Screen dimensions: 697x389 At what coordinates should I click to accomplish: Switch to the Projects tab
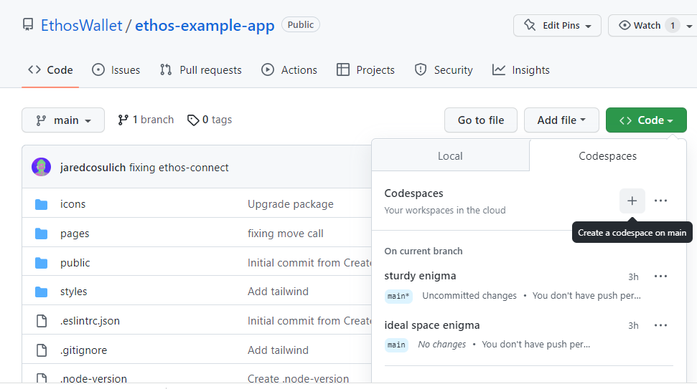click(365, 70)
